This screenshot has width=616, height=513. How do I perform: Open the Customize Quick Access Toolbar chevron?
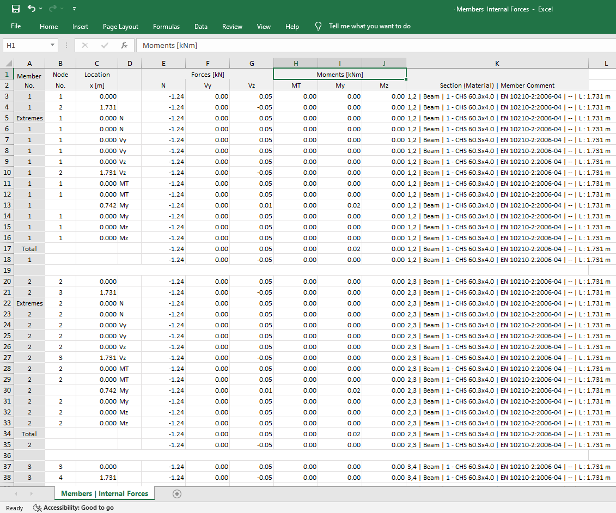pyautogui.click(x=74, y=8)
